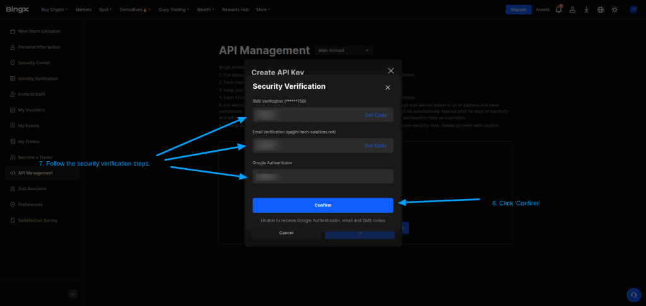Get Code for Email Verification
The width and height of the screenshot is (646, 306).
coord(375,145)
